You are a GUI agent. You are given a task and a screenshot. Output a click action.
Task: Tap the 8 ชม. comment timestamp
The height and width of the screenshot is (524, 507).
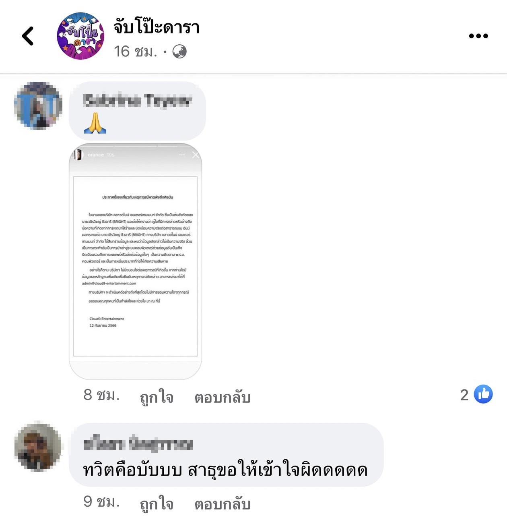(101, 395)
